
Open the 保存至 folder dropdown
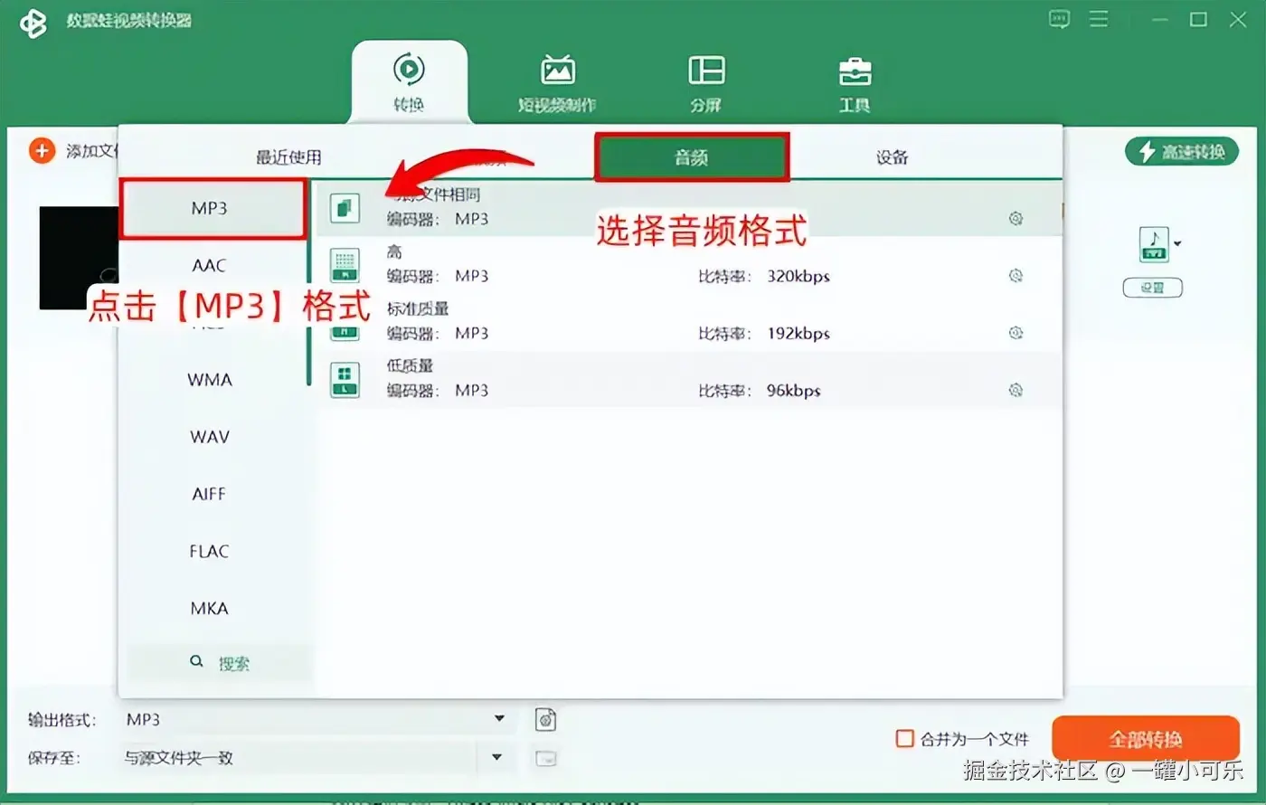(315, 757)
